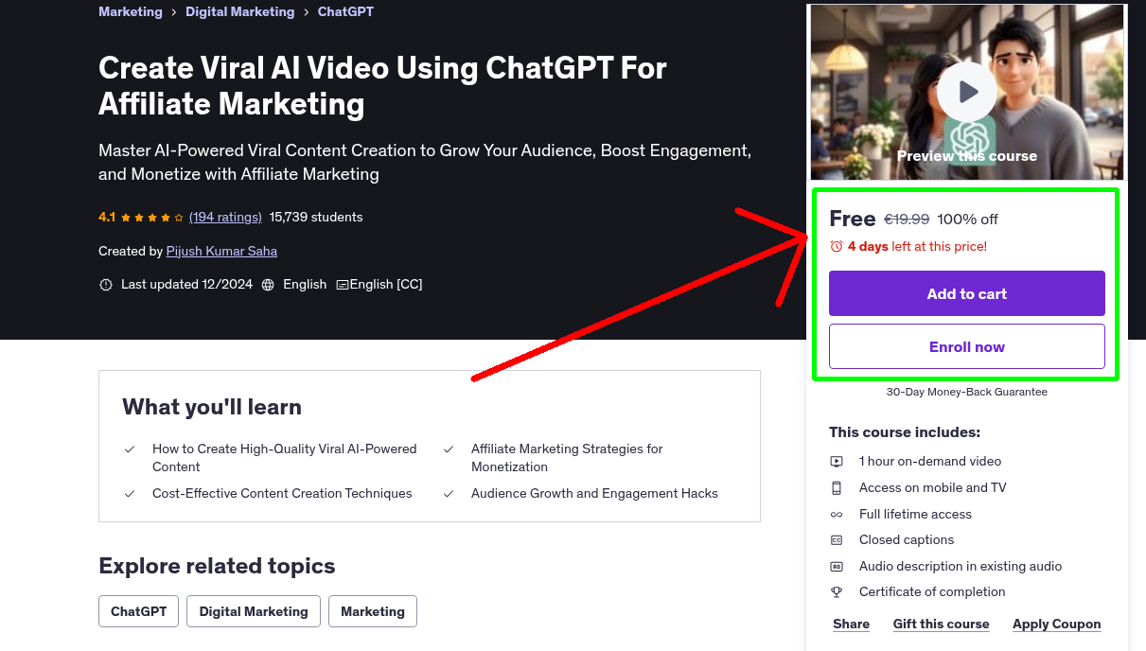Click the 4.1 rating number
The image size is (1146, 651).
point(107,217)
